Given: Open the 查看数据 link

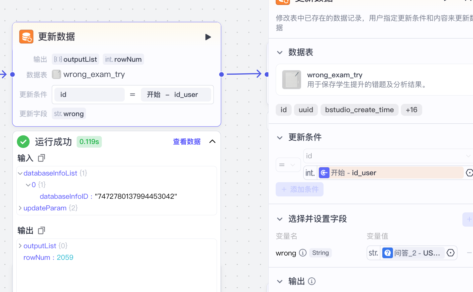Looking at the screenshot, I should tap(187, 142).
